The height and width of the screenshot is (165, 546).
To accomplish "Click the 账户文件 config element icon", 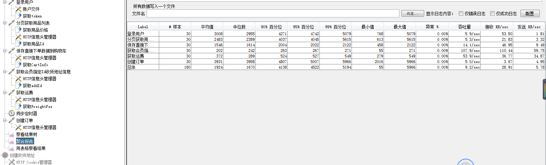I will click(x=19, y=9).
